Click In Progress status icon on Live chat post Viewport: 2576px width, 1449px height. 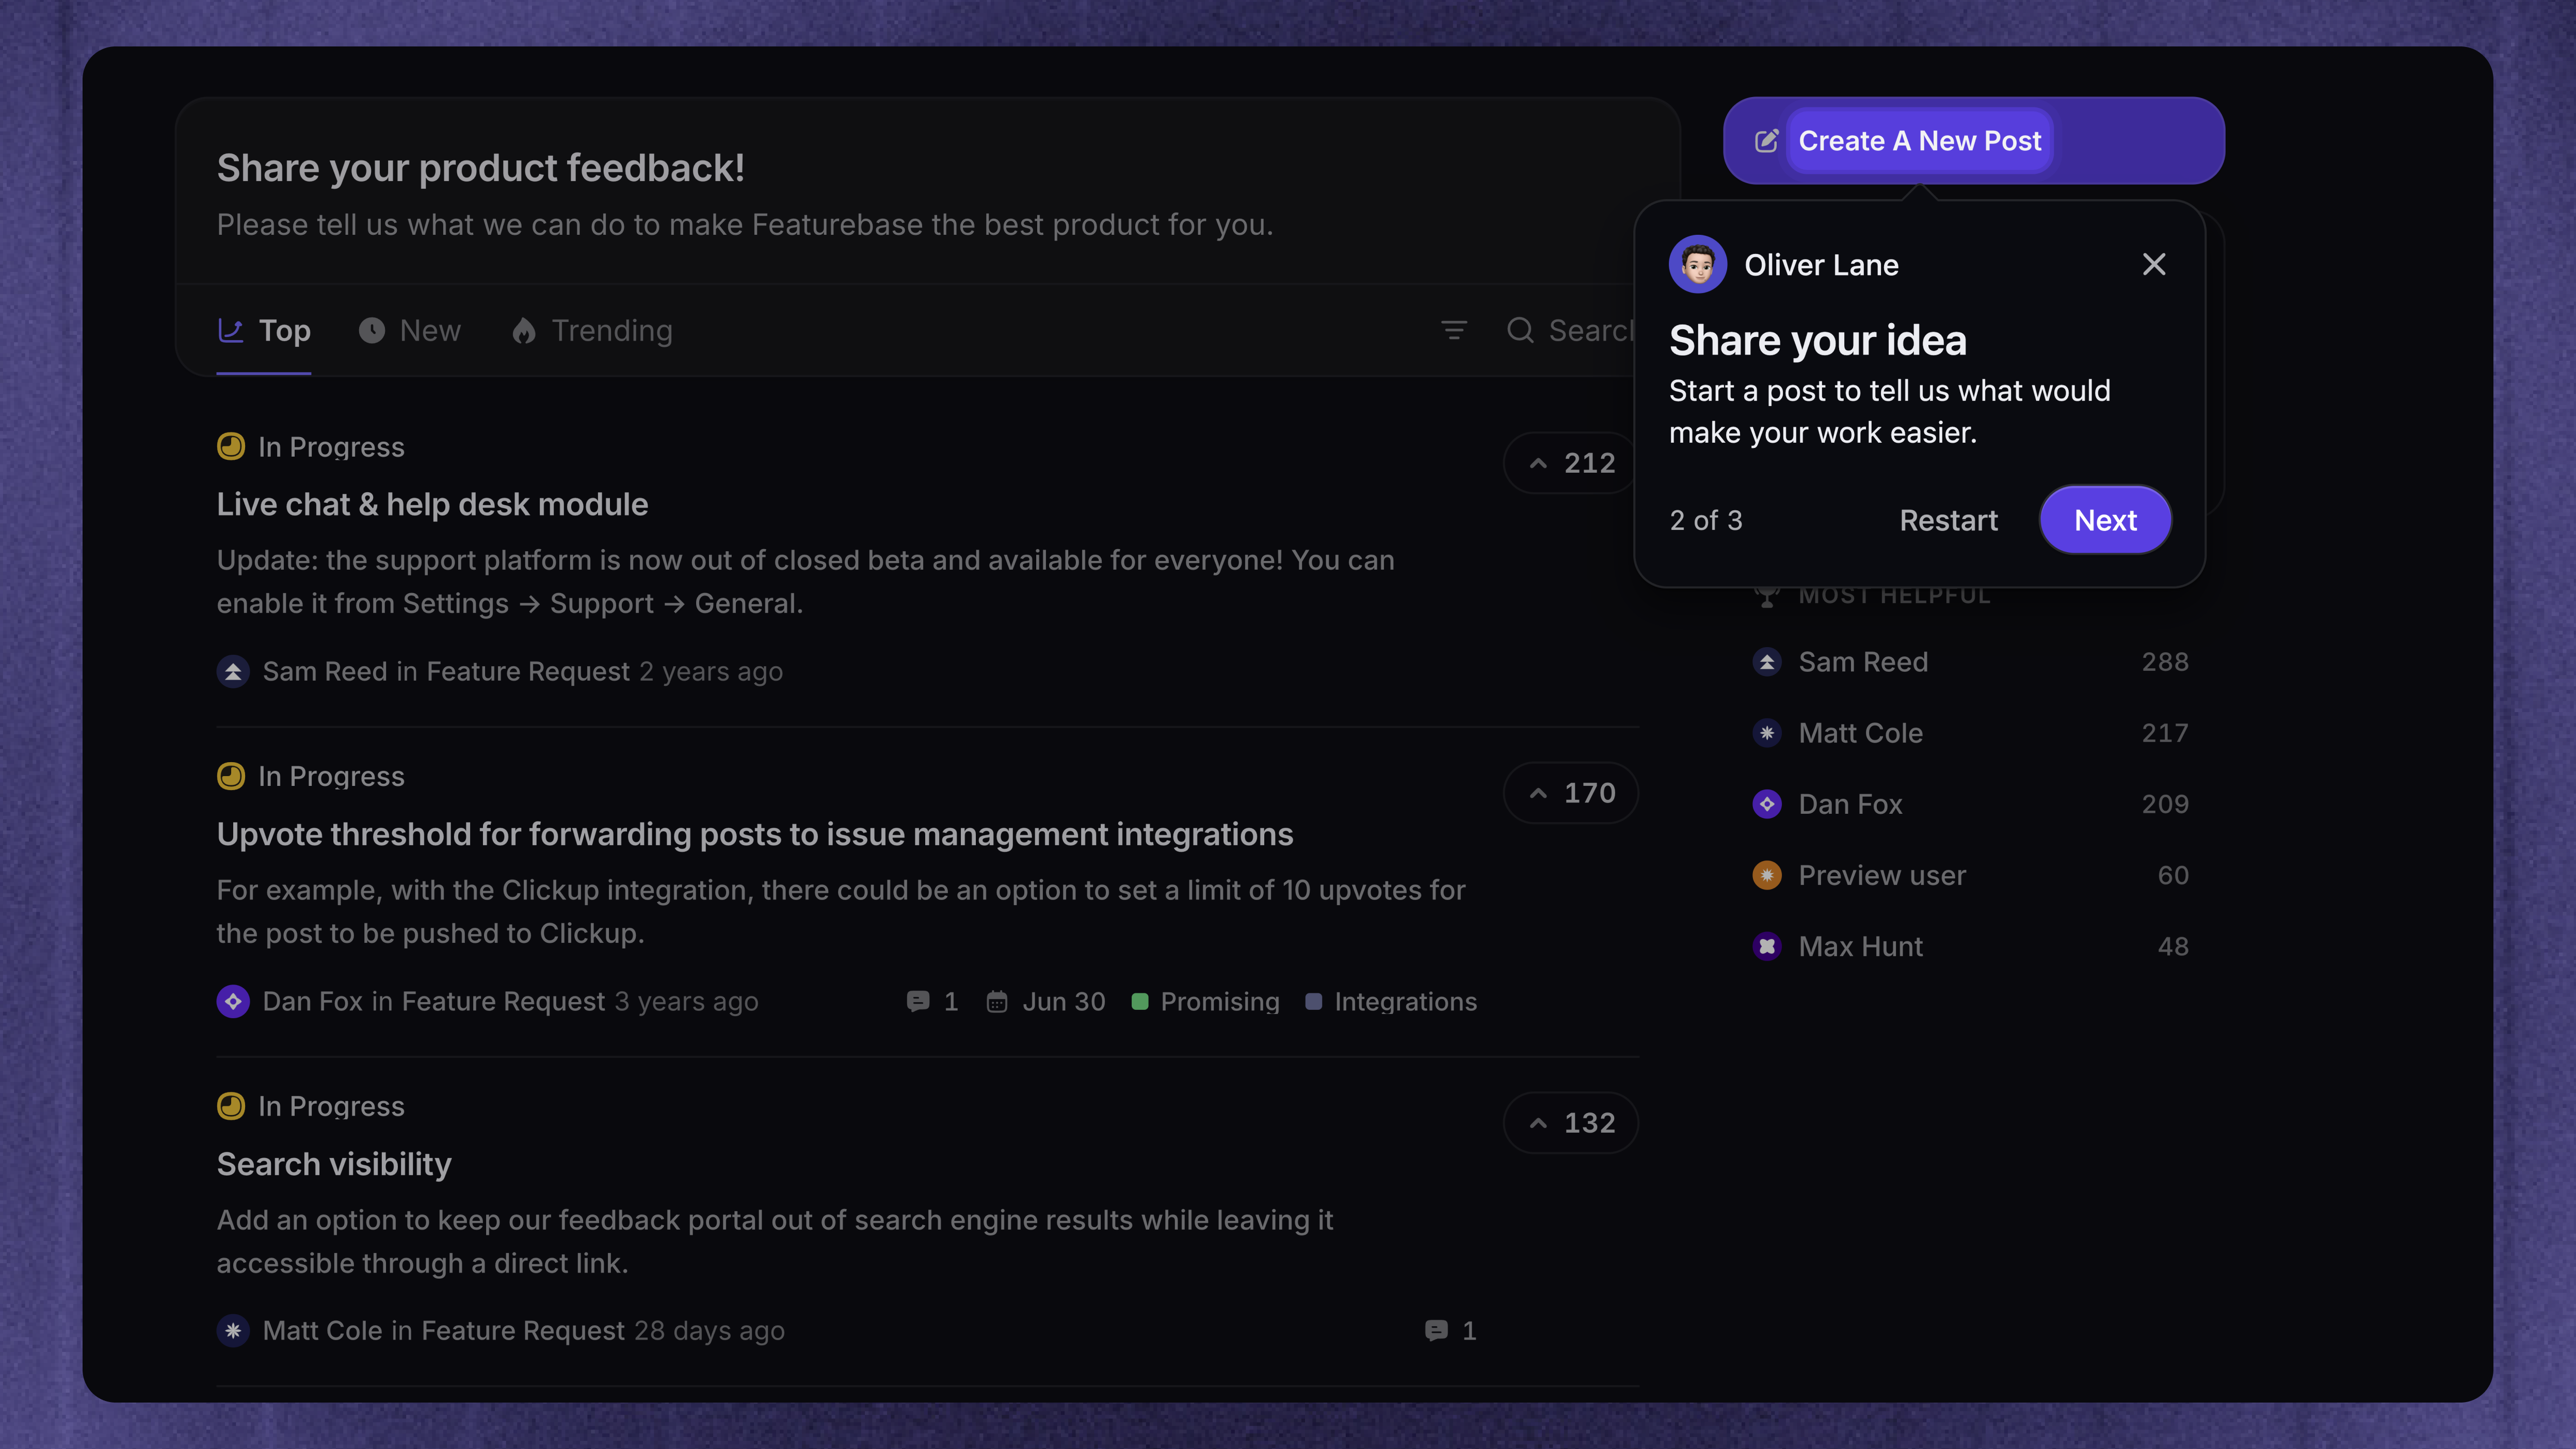click(231, 446)
